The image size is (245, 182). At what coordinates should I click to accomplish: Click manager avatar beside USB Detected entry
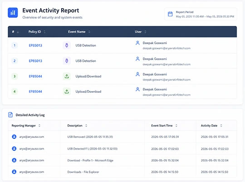(14, 148)
